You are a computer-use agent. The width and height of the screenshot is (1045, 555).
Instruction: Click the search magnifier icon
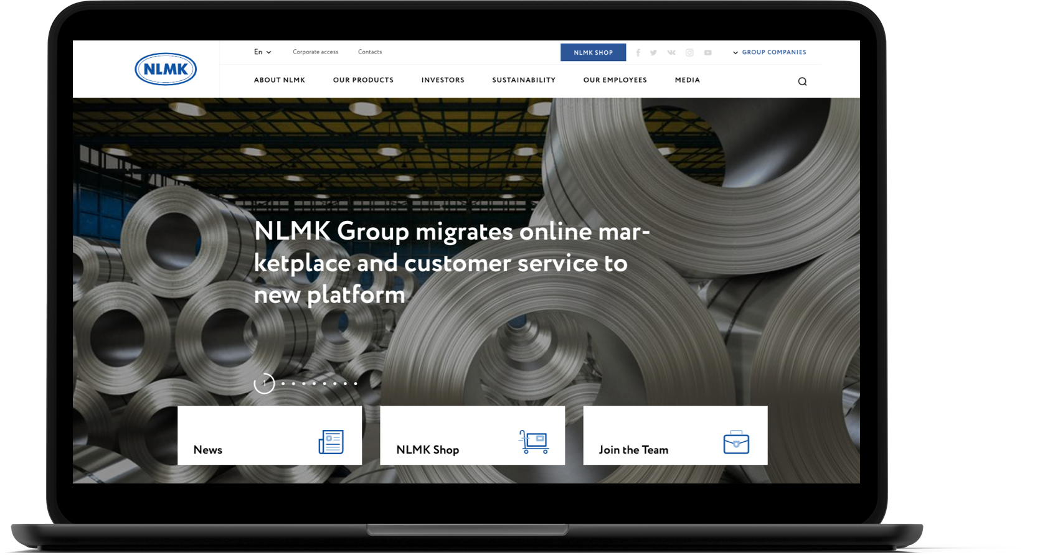(802, 82)
